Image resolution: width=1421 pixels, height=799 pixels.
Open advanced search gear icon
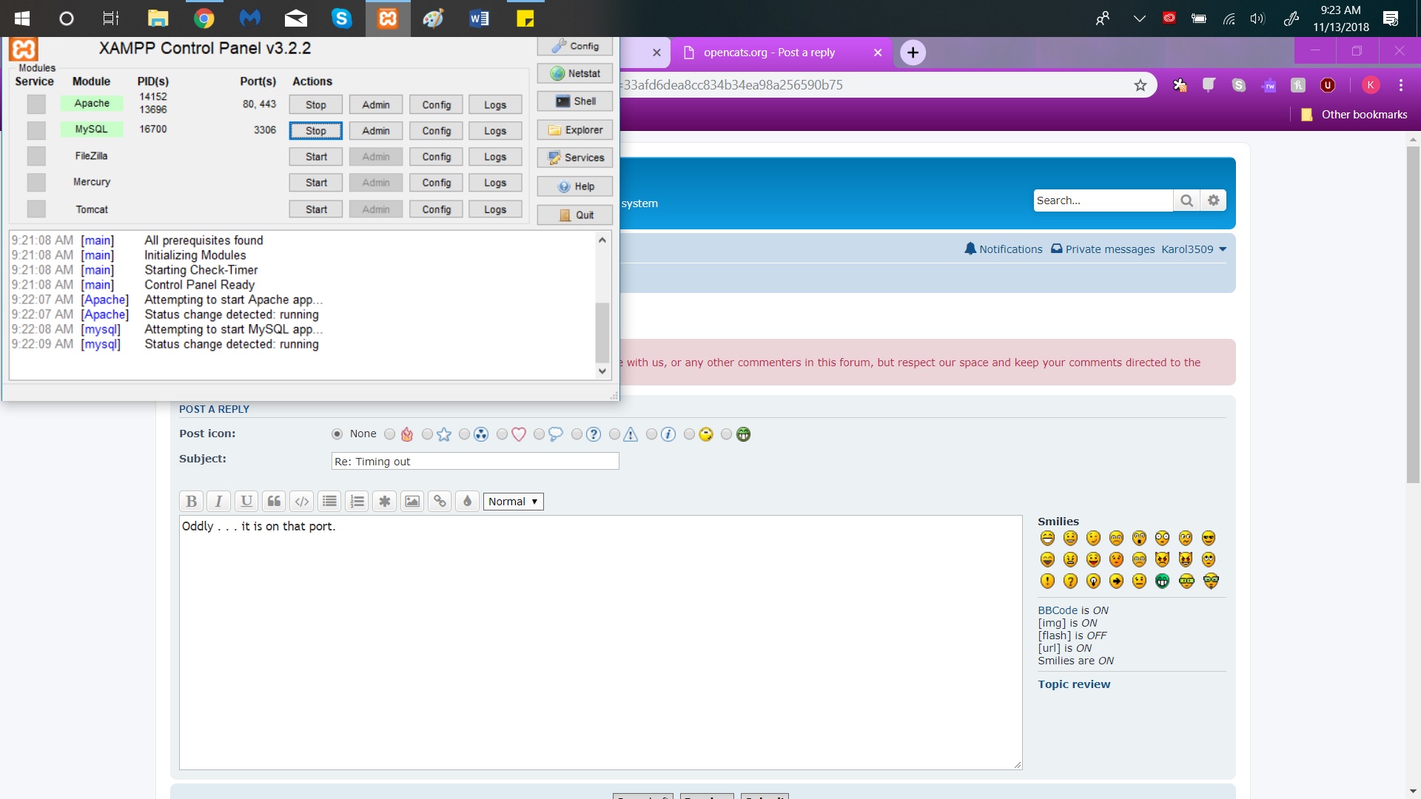point(1213,200)
